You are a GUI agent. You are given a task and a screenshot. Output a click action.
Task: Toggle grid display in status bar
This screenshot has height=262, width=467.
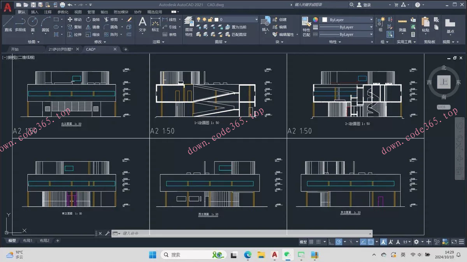click(312, 242)
